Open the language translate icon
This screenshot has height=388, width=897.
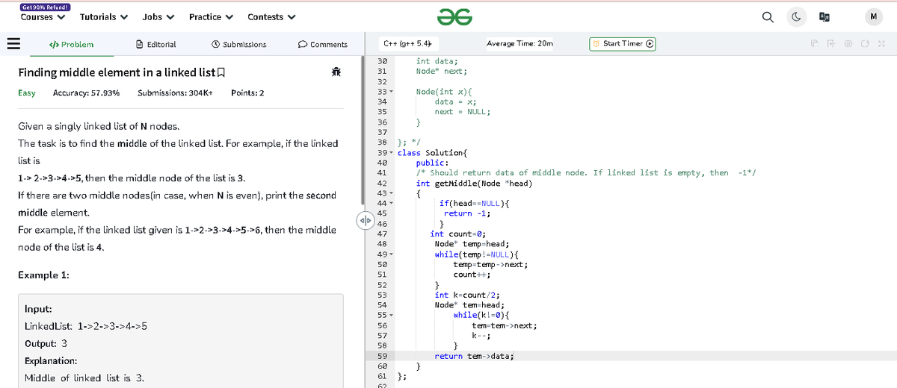click(824, 16)
